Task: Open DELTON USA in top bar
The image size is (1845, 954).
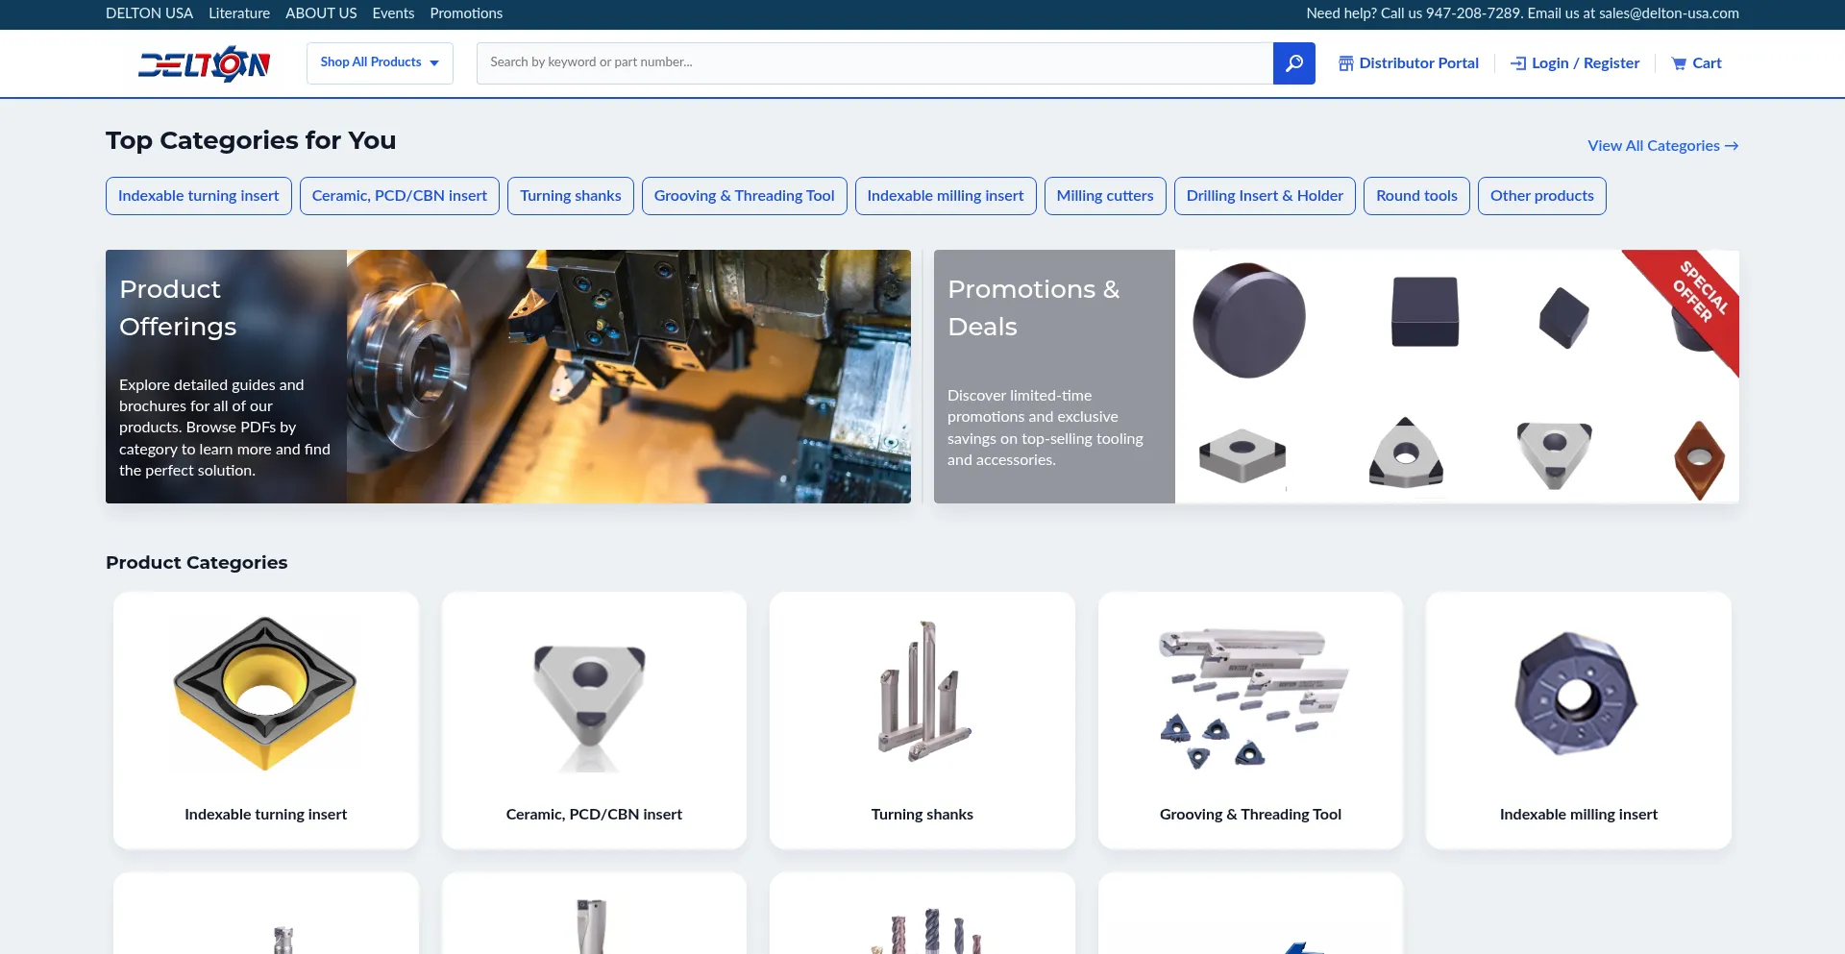Action: 149,13
